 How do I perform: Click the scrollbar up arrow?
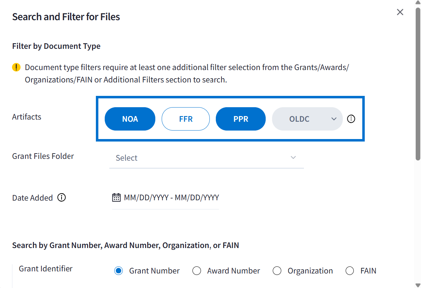(x=418, y=3)
